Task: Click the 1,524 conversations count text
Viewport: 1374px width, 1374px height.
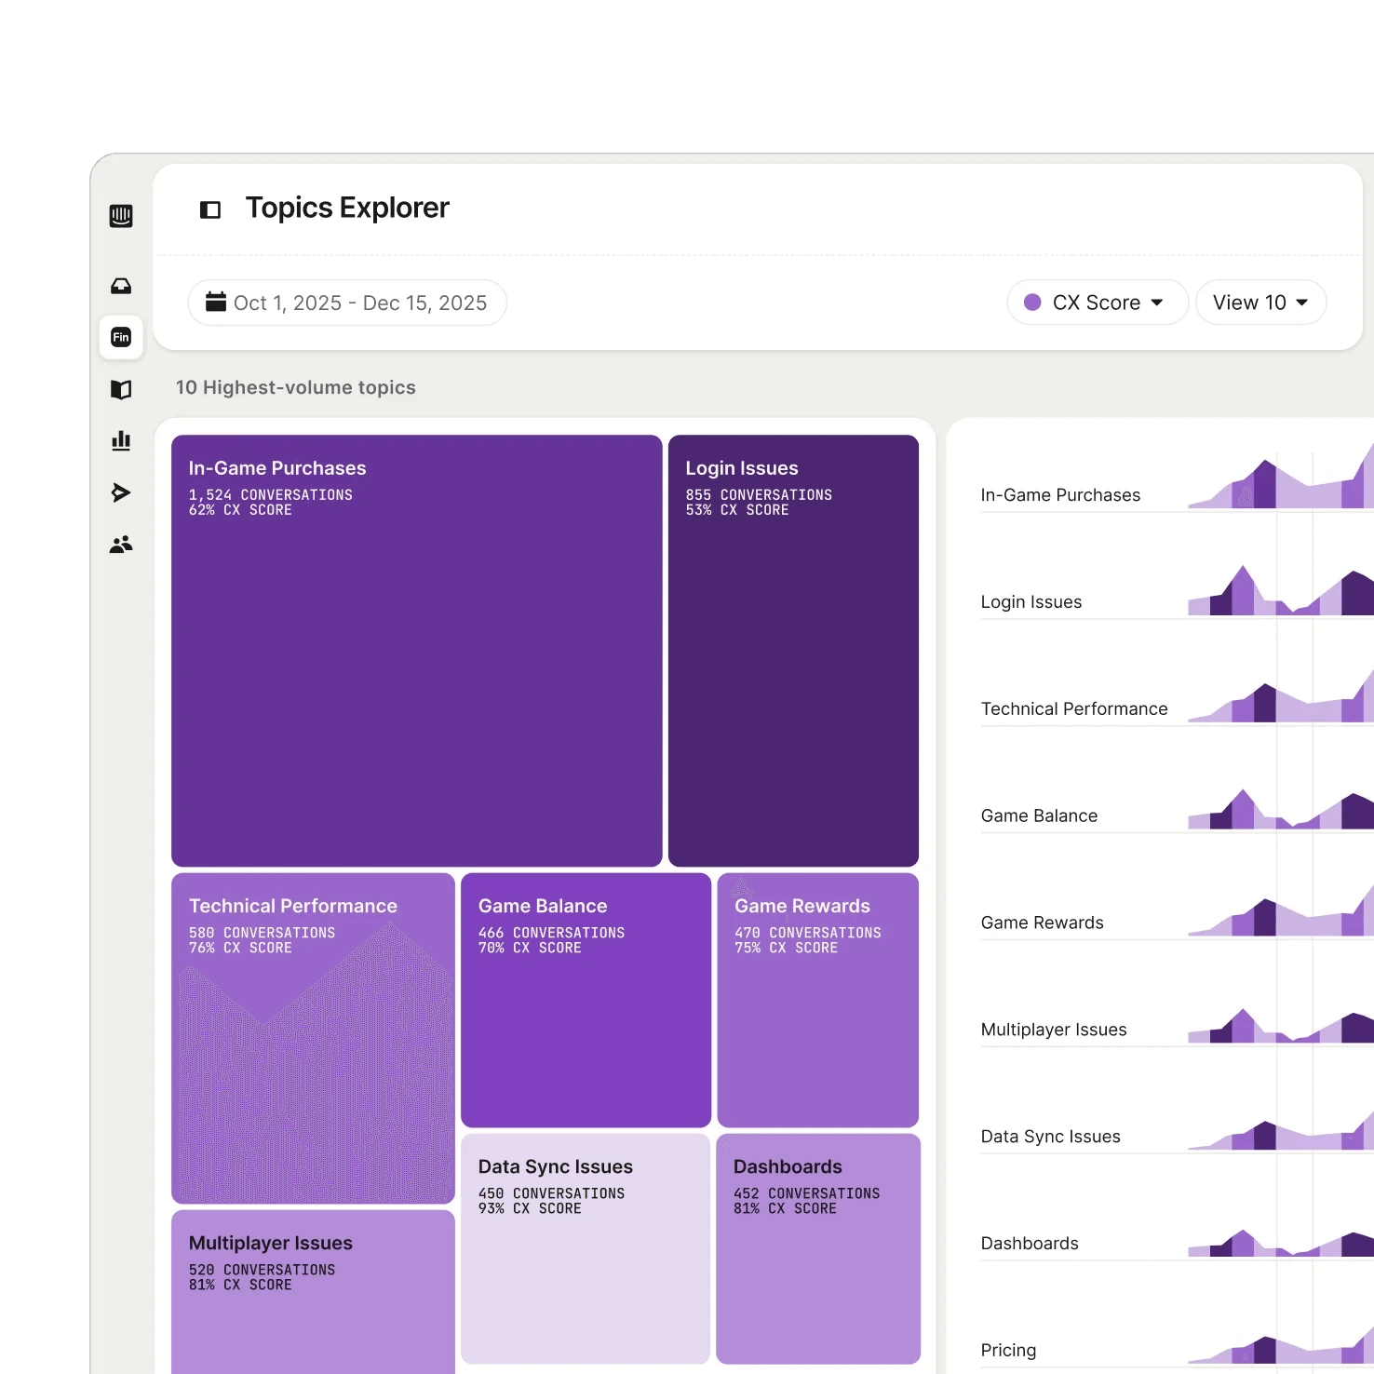Action: 271,495
